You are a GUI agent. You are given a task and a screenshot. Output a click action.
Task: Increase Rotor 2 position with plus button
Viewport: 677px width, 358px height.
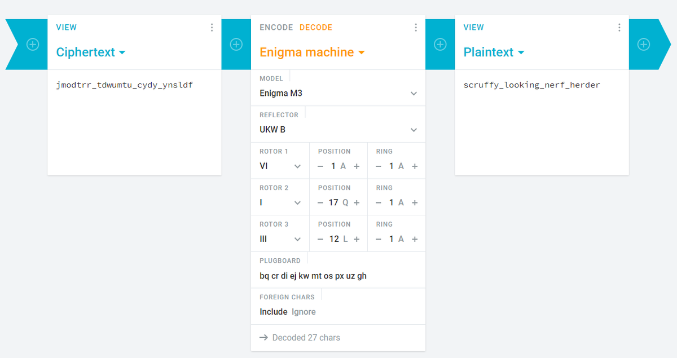point(356,202)
